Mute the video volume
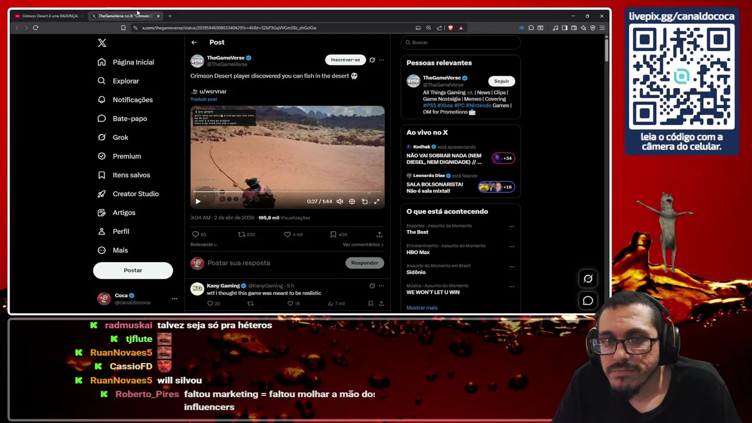This screenshot has width=752, height=423. [340, 202]
